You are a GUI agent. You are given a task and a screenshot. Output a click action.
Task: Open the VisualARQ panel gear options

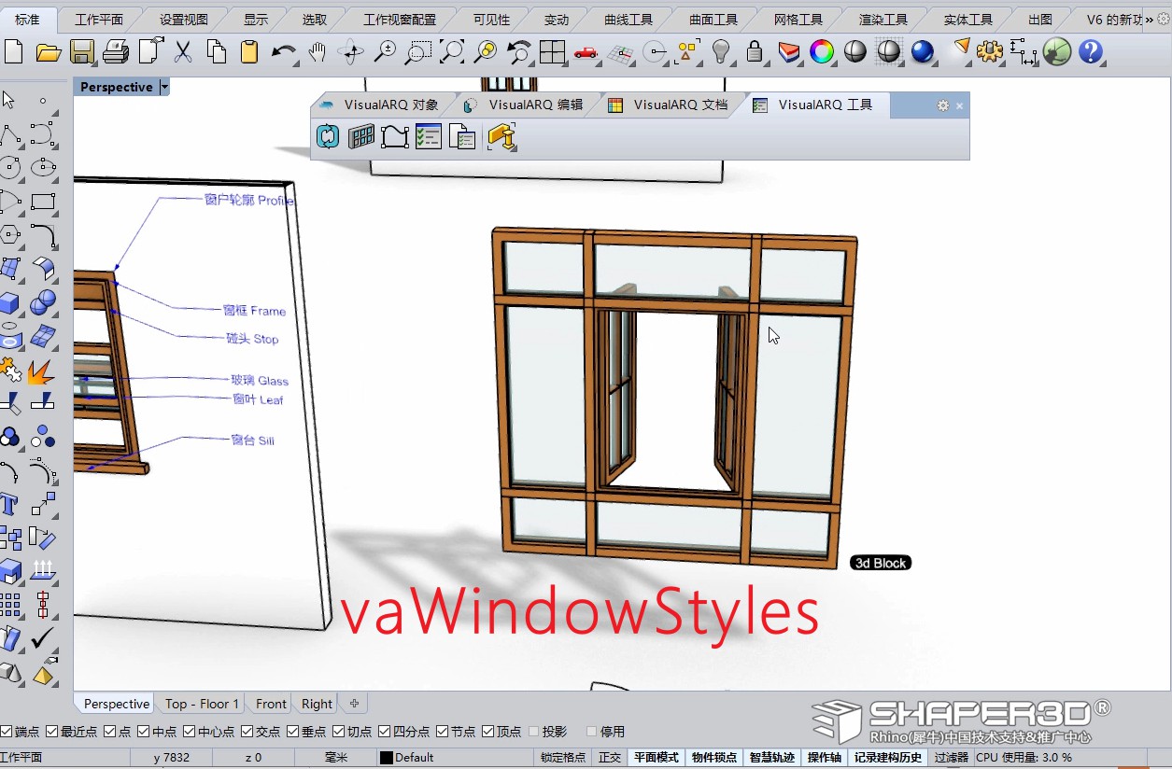click(x=942, y=105)
